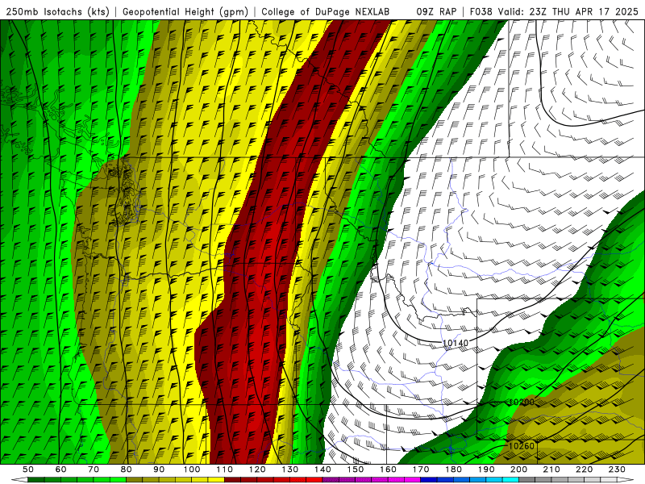Pick the 150 knots scale label
Viewport: 645px width, 484px height.
tap(356, 469)
